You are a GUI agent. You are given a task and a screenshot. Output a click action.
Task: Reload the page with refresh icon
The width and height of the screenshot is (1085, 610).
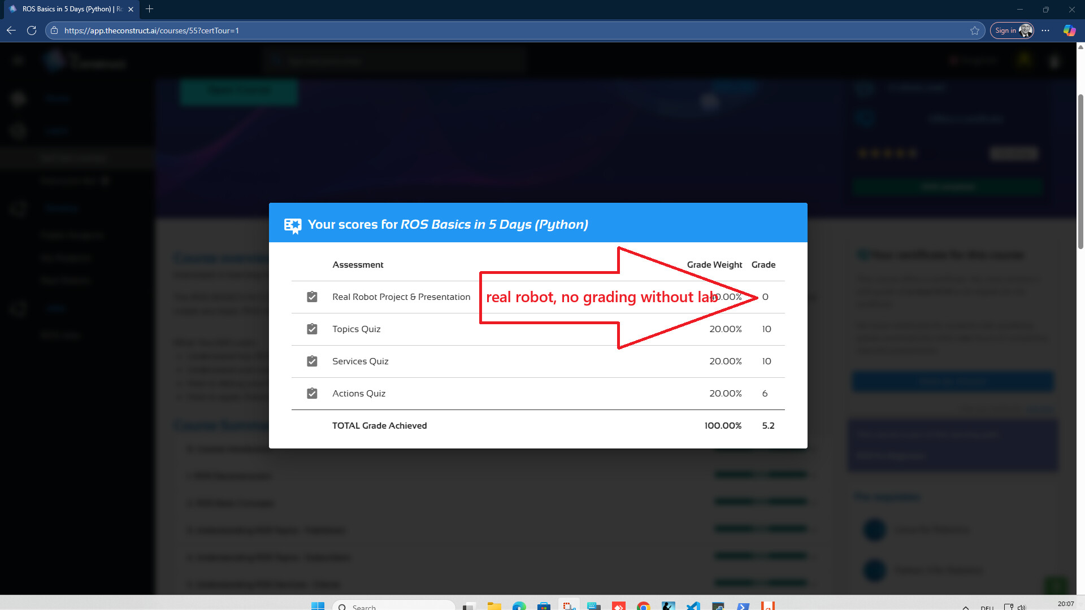pos(32,30)
